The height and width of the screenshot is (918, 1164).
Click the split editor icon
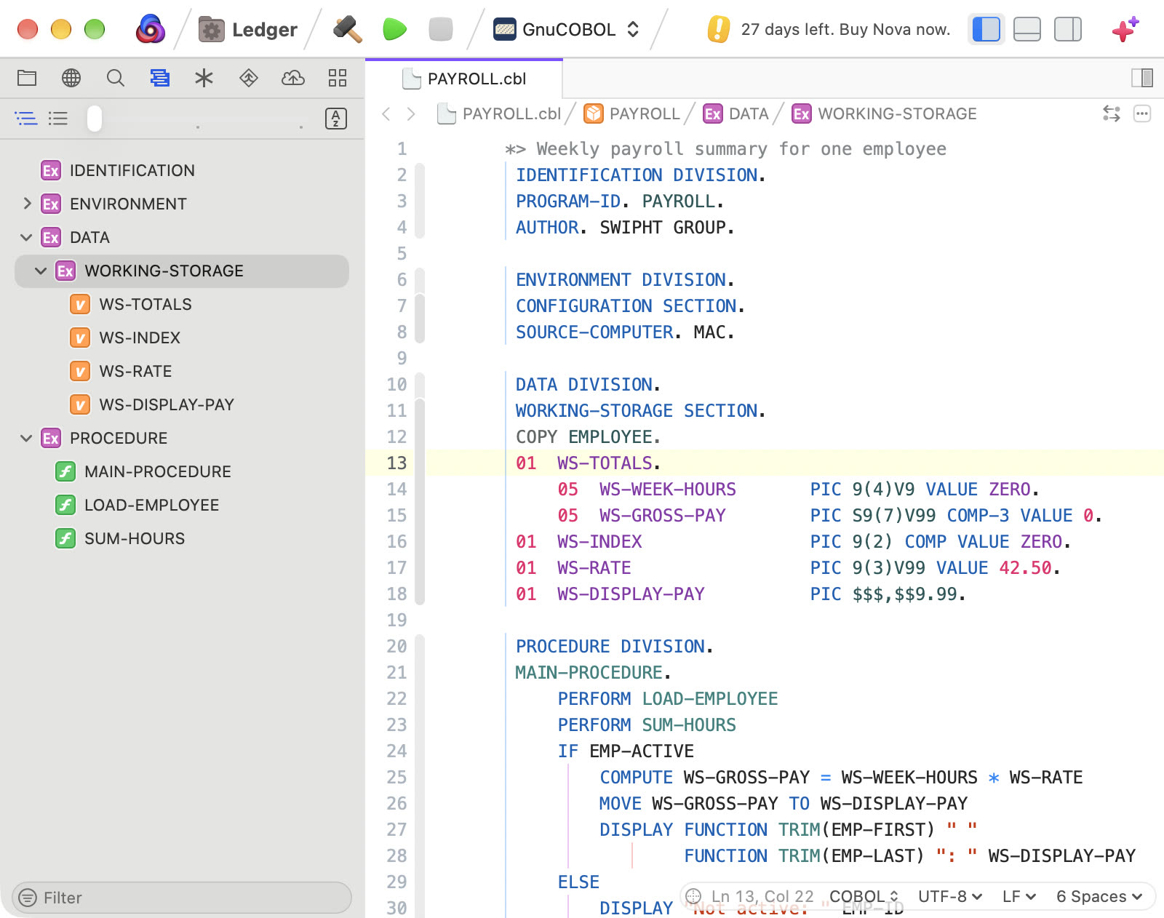(x=1142, y=78)
